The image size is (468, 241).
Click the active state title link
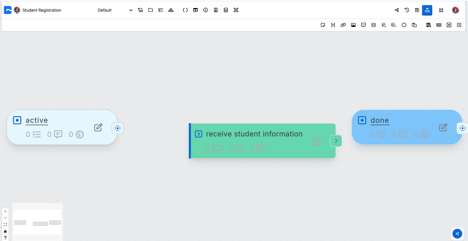[37, 120]
